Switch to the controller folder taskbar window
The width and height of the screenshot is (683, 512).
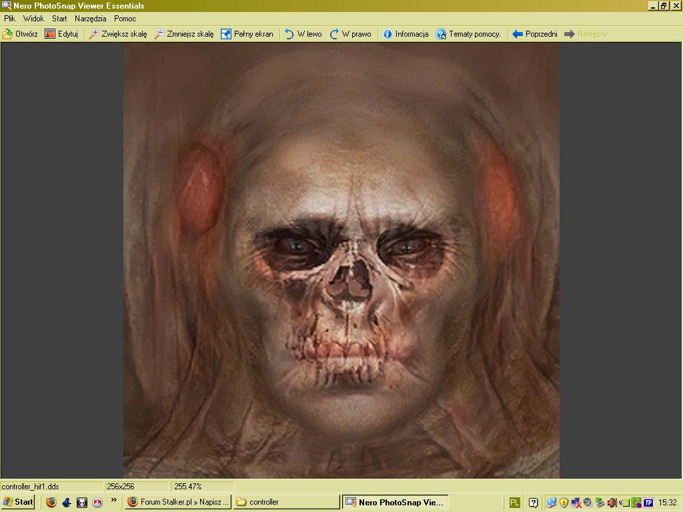pyautogui.click(x=286, y=502)
